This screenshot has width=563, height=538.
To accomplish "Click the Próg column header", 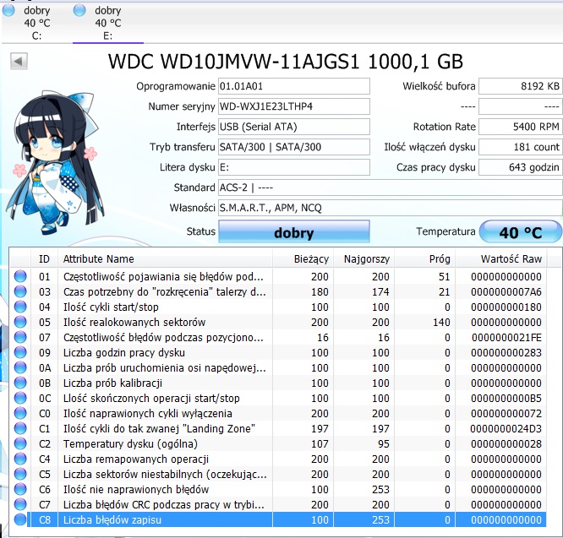I will [424, 259].
